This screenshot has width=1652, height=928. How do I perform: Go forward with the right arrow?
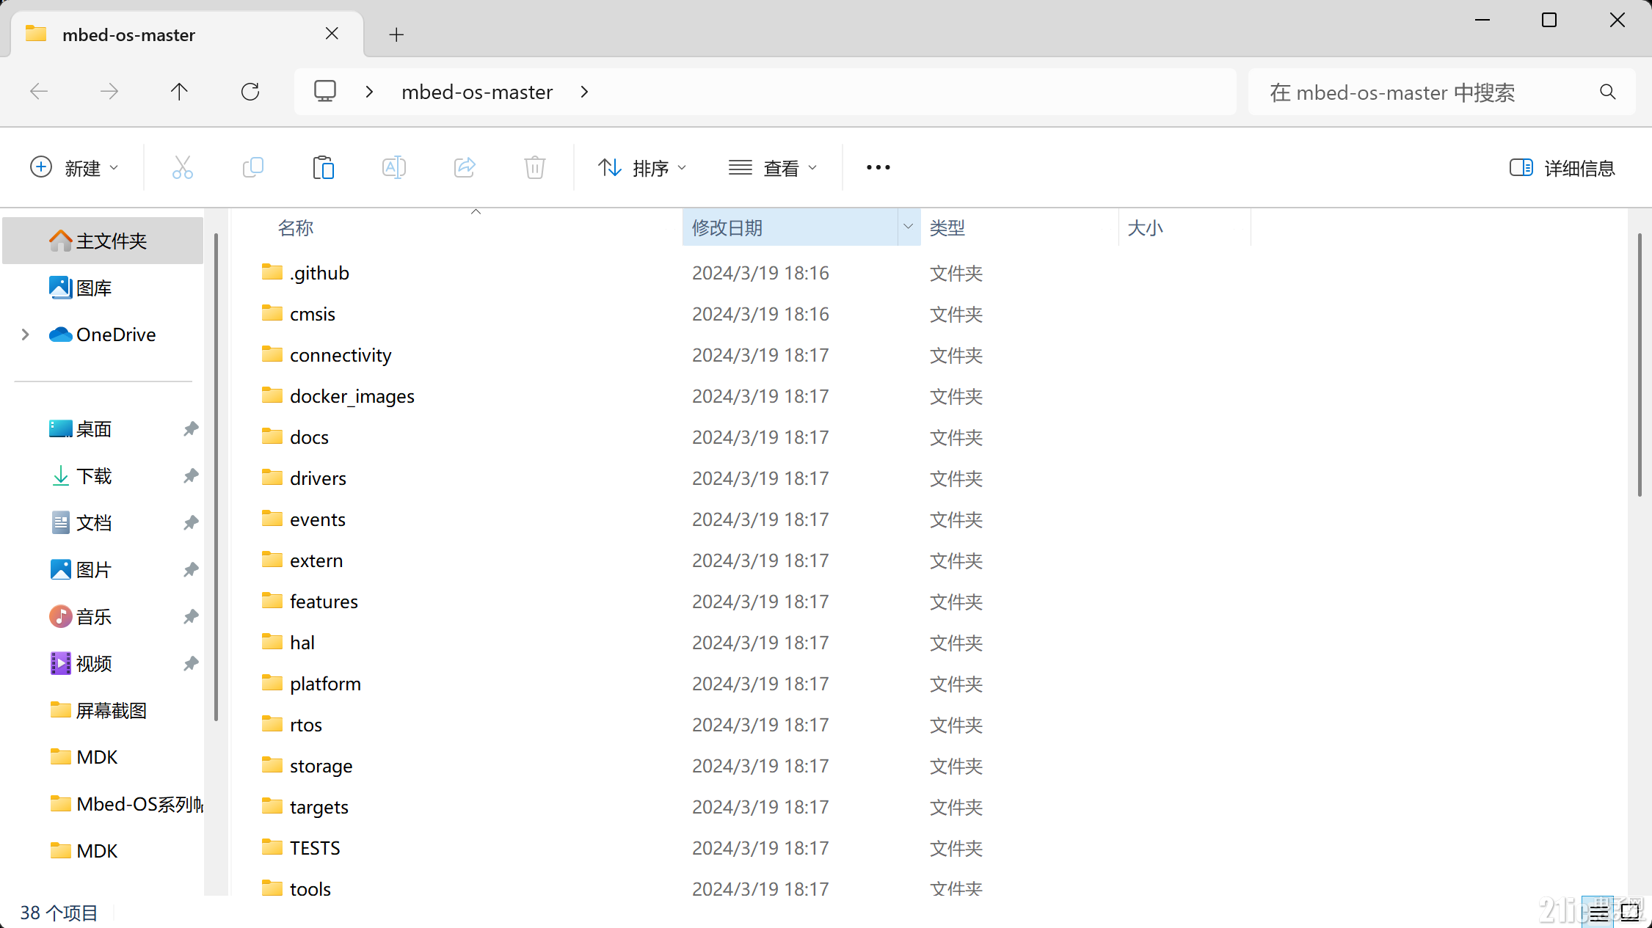tap(109, 92)
